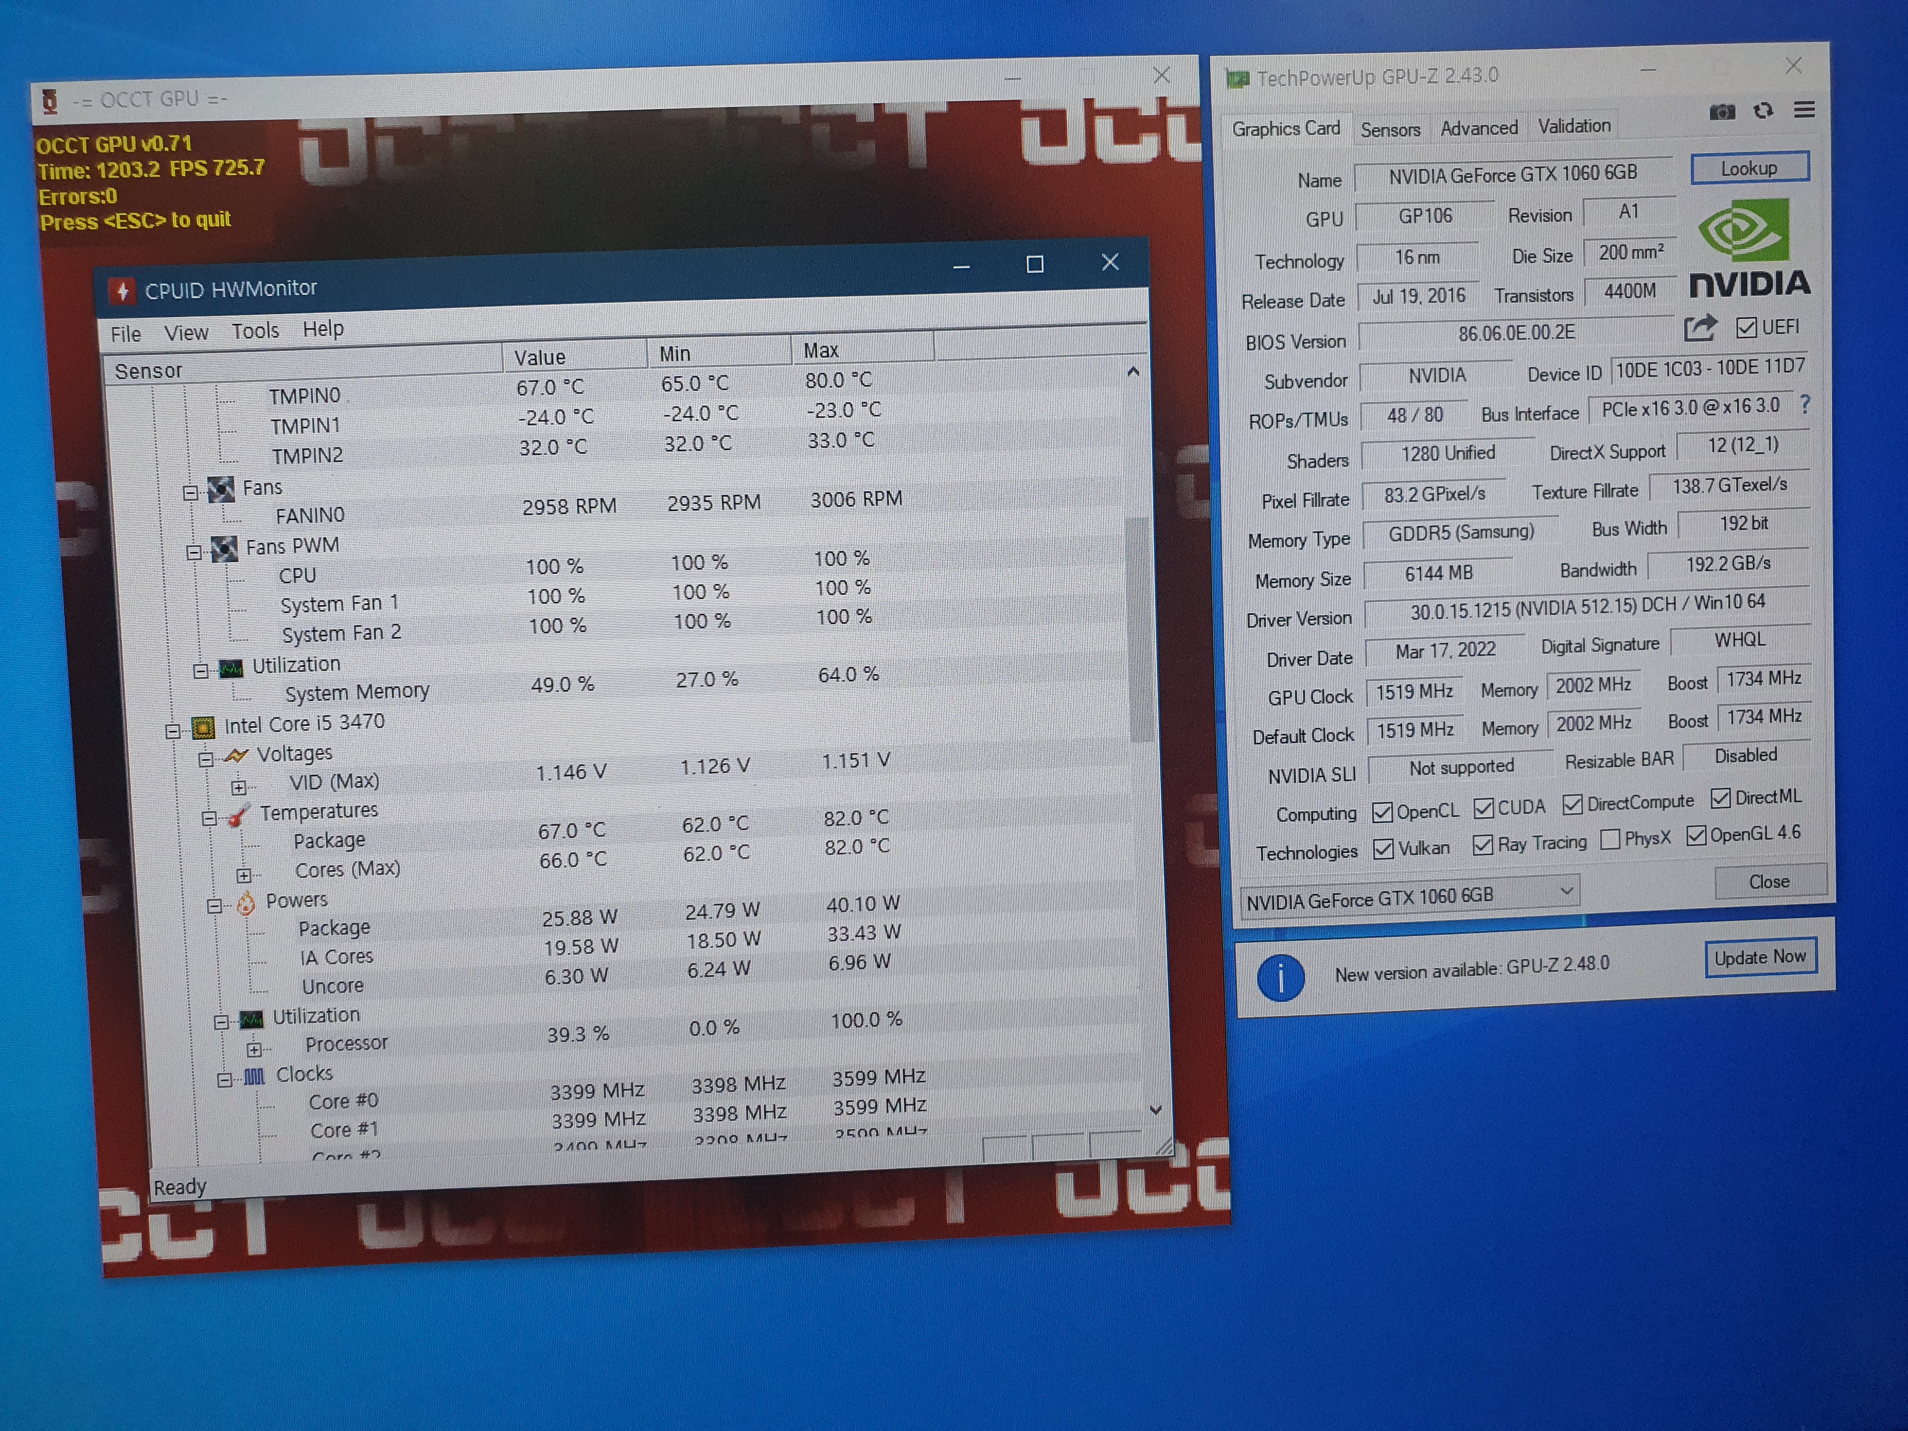Viewport: 1908px width, 1431px height.
Task: Collapse the Fans tree node
Action: (x=191, y=493)
